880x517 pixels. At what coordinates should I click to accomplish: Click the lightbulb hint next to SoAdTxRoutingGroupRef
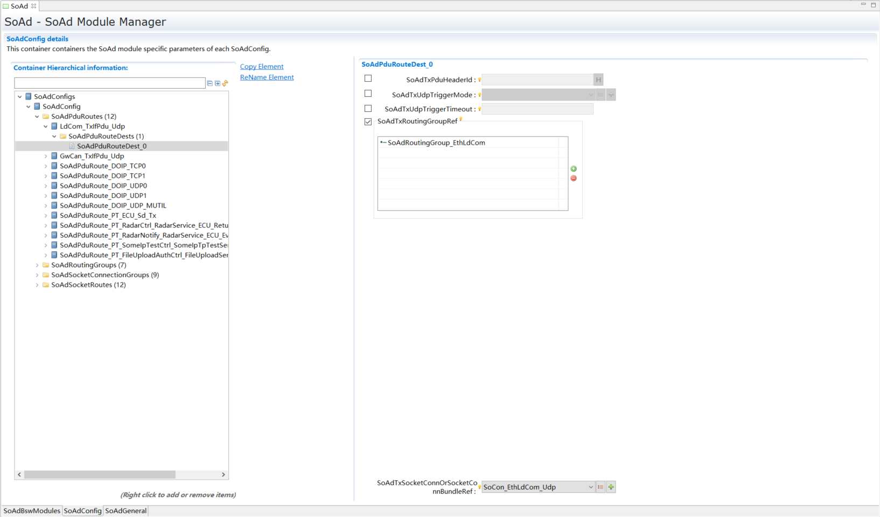click(x=461, y=119)
